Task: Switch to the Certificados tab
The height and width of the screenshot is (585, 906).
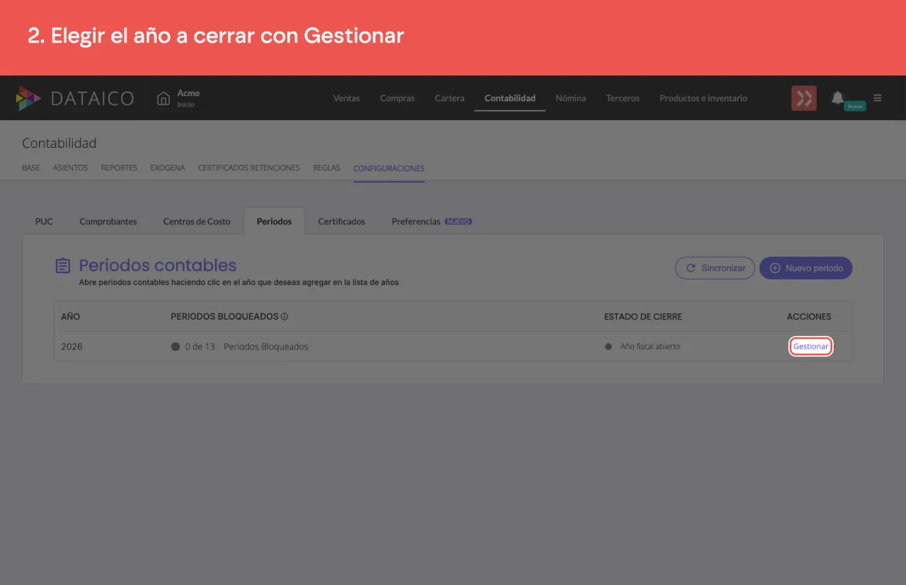Action: [342, 221]
